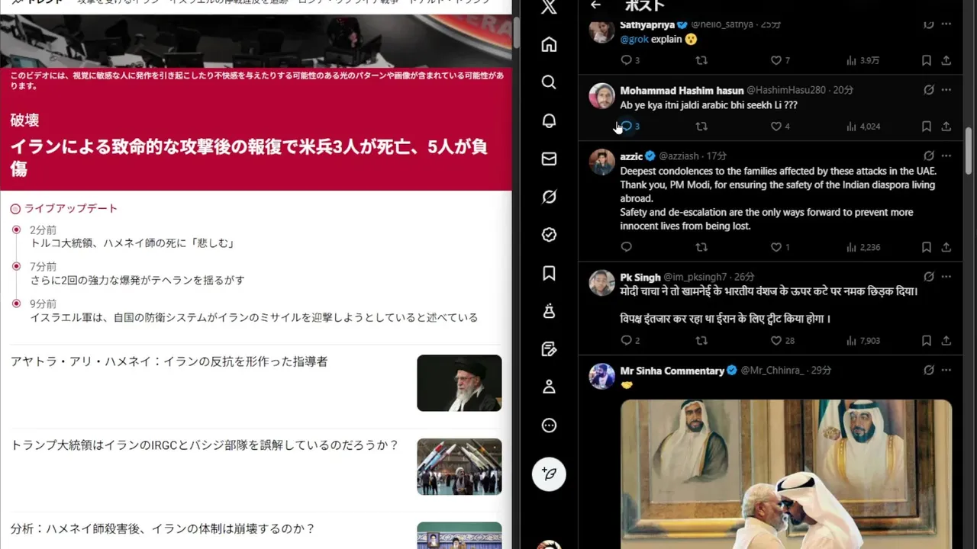This screenshot has width=977, height=549.
Task: Open more menu on Pk Singh's post
Action: tap(947, 277)
